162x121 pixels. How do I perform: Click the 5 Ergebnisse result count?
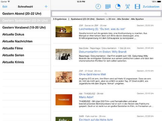pos(60,19)
